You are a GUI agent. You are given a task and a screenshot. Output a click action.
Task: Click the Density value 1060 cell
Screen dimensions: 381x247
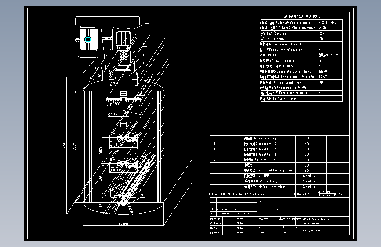coord(330,33)
